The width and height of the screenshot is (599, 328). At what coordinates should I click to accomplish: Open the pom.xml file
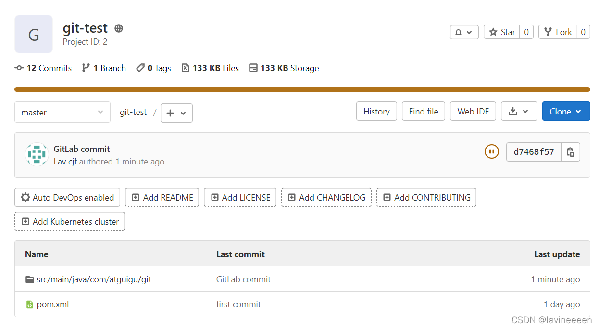[x=53, y=304]
